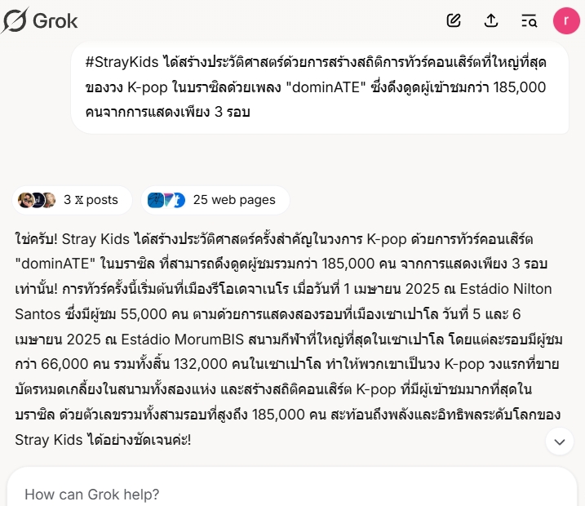Click the Grok logo icon
585x506 pixels.
[15, 20]
